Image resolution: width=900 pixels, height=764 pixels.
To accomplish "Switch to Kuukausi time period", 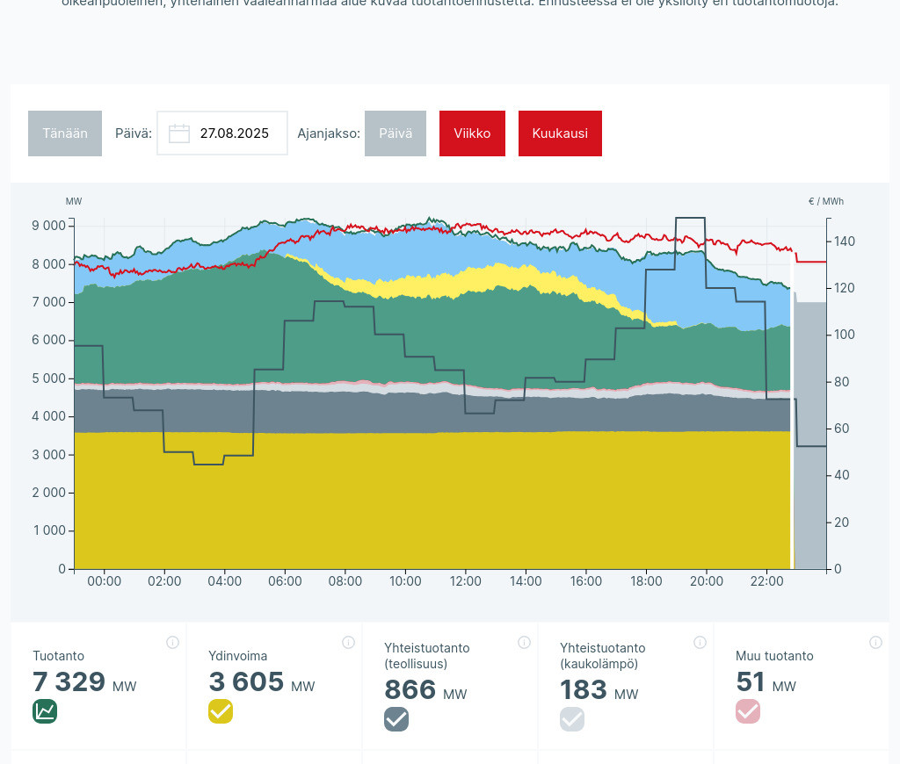I will [x=560, y=133].
